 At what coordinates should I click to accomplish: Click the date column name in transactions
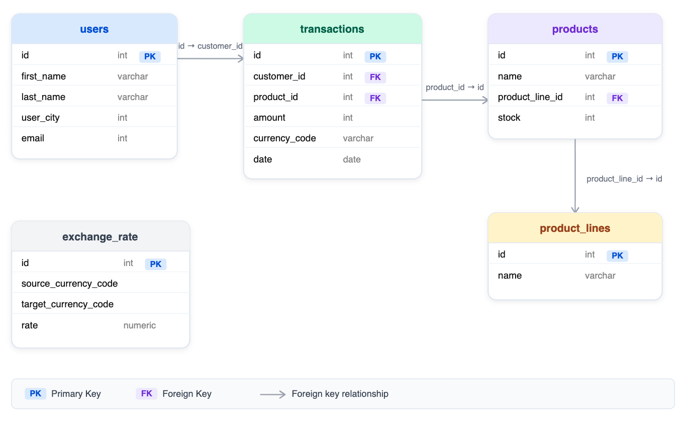[x=263, y=159]
